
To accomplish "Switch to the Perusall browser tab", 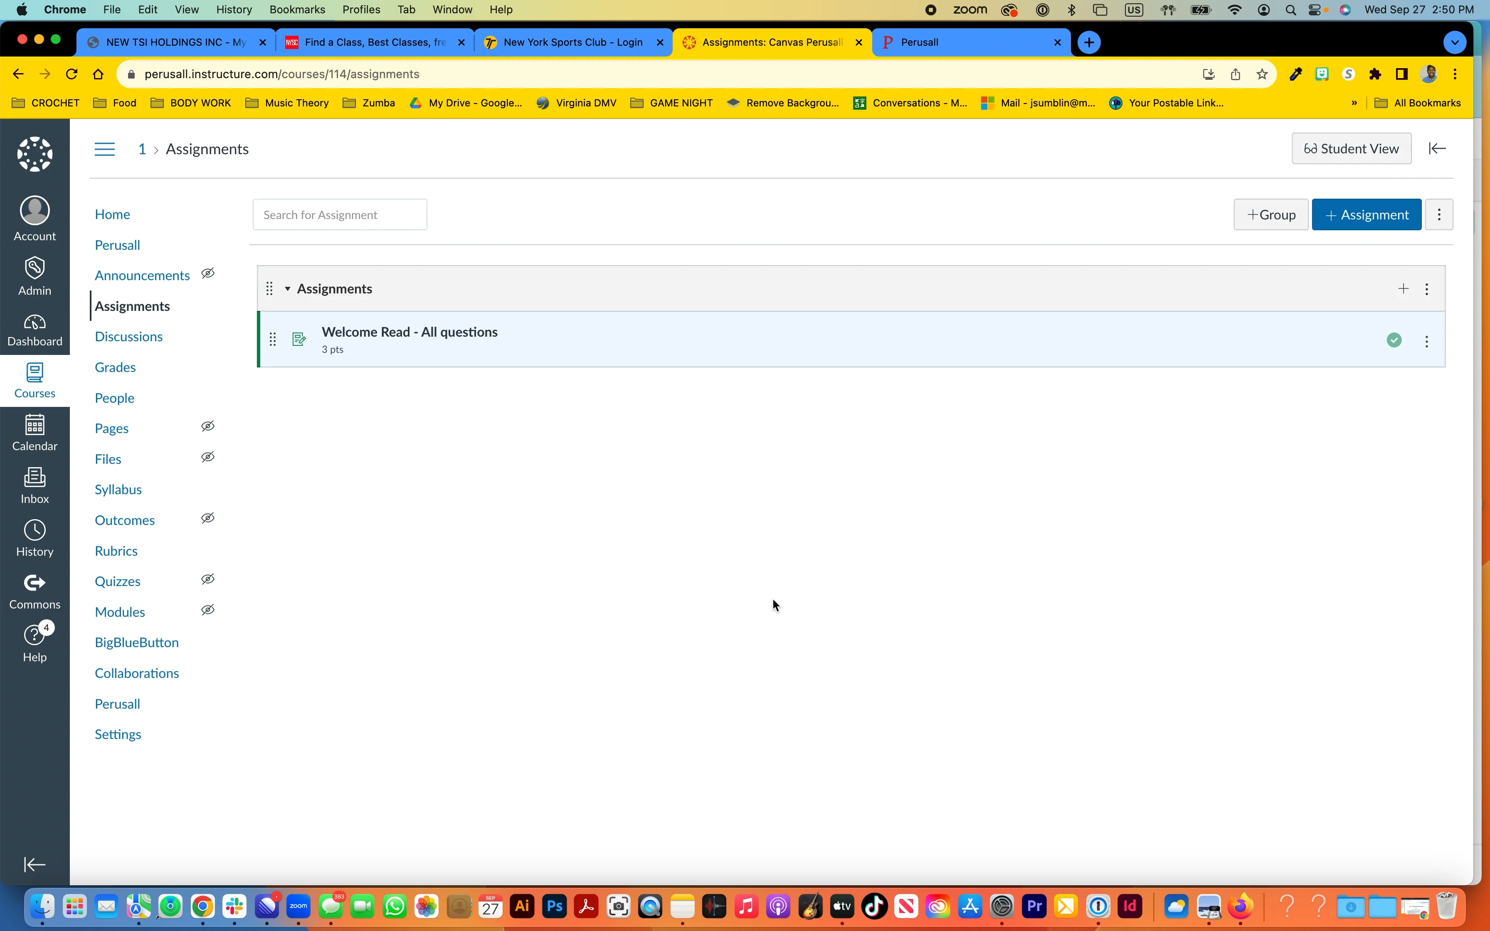I will point(972,42).
